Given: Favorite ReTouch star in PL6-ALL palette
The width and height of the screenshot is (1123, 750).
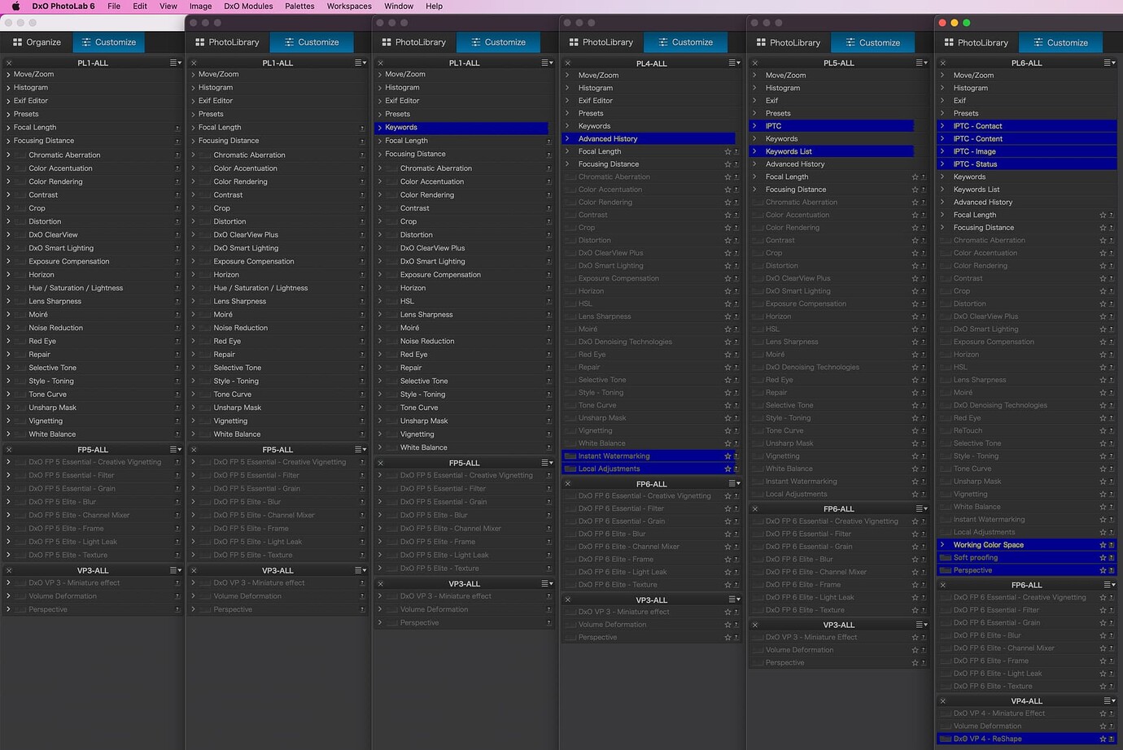Looking at the screenshot, I should tap(1103, 431).
